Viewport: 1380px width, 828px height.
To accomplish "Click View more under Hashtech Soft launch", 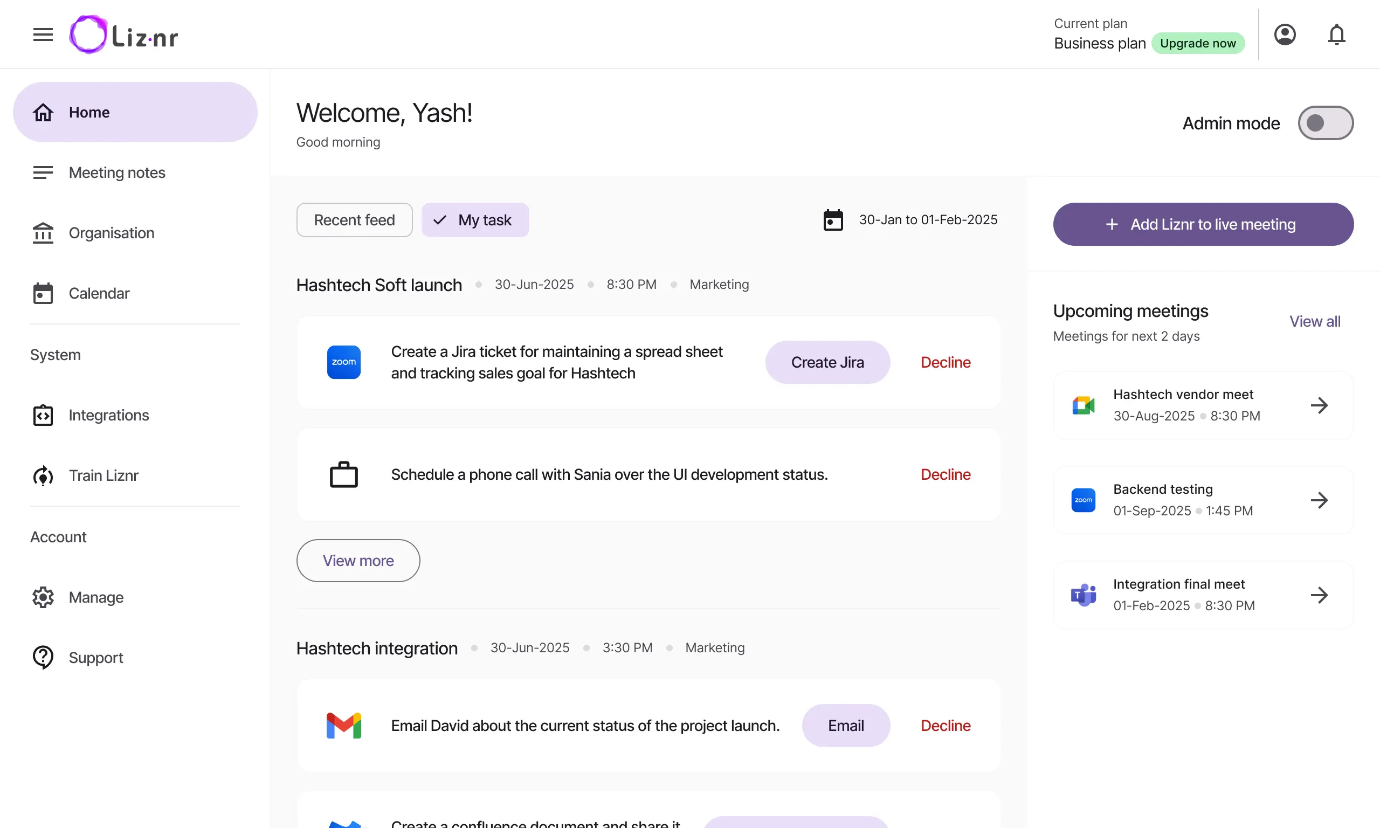I will (x=358, y=560).
